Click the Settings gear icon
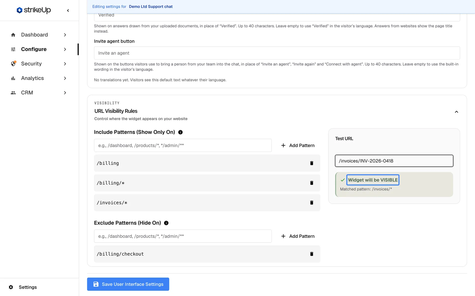The width and height of the screenshot is (475, 296). pos(11,287)
